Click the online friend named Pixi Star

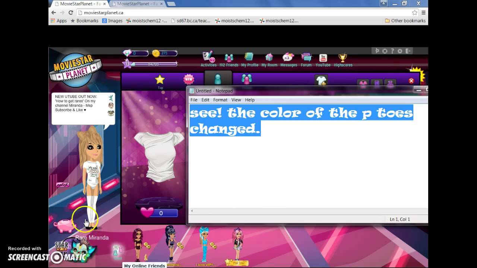237,246
